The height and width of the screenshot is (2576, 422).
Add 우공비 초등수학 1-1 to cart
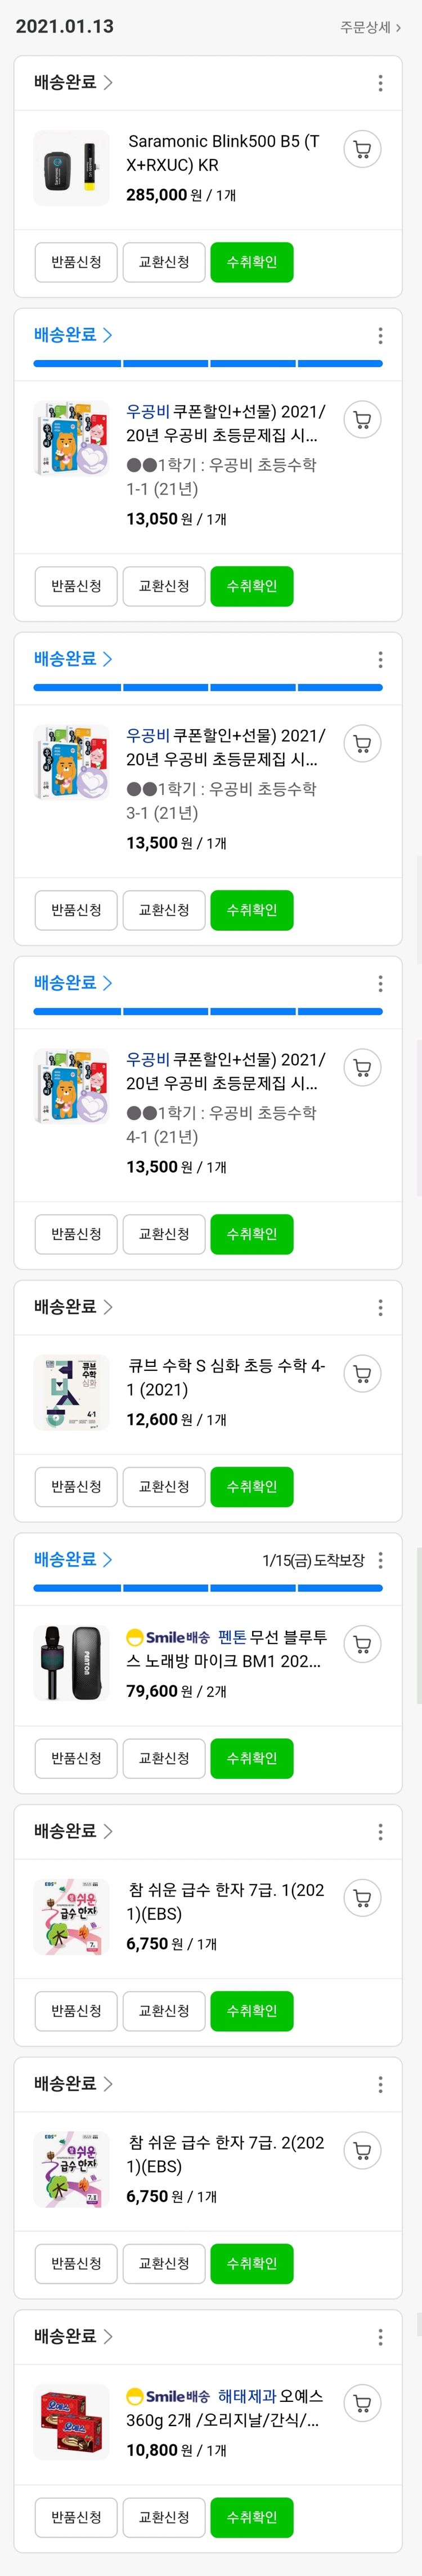pos(362,420)
